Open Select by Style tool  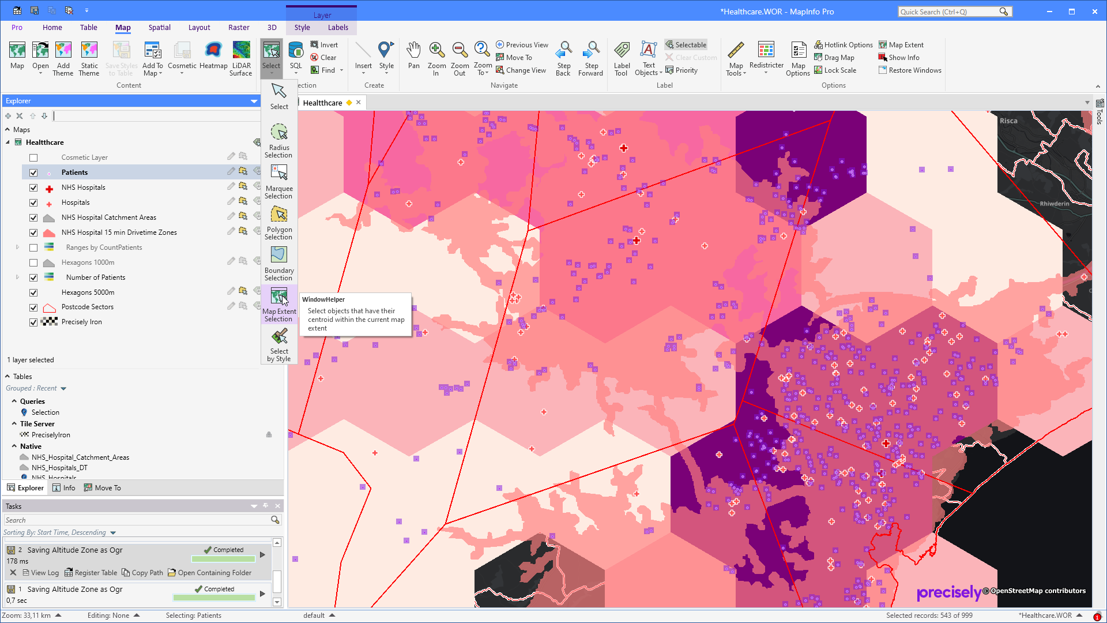click(279, 345)
